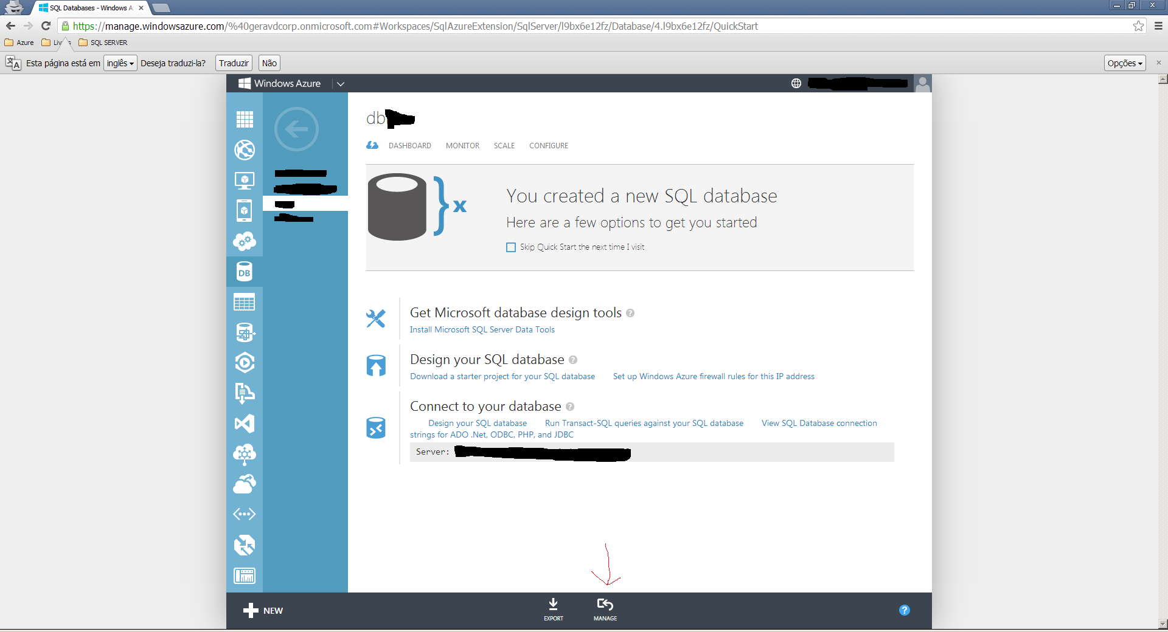
Task: Toggle Skip Quick Start checkbox
Action: pos(511,247)
